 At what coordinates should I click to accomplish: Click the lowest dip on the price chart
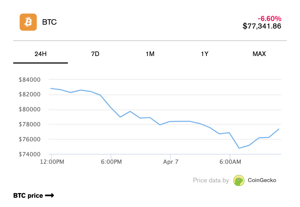pos(239,147)
